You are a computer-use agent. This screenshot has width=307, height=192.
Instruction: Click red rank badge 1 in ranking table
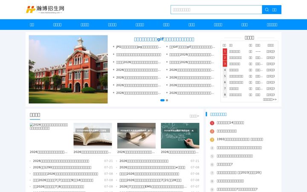coord(225,51)
